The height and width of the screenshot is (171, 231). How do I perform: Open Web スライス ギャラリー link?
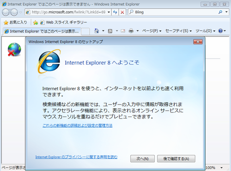[64, 23]
